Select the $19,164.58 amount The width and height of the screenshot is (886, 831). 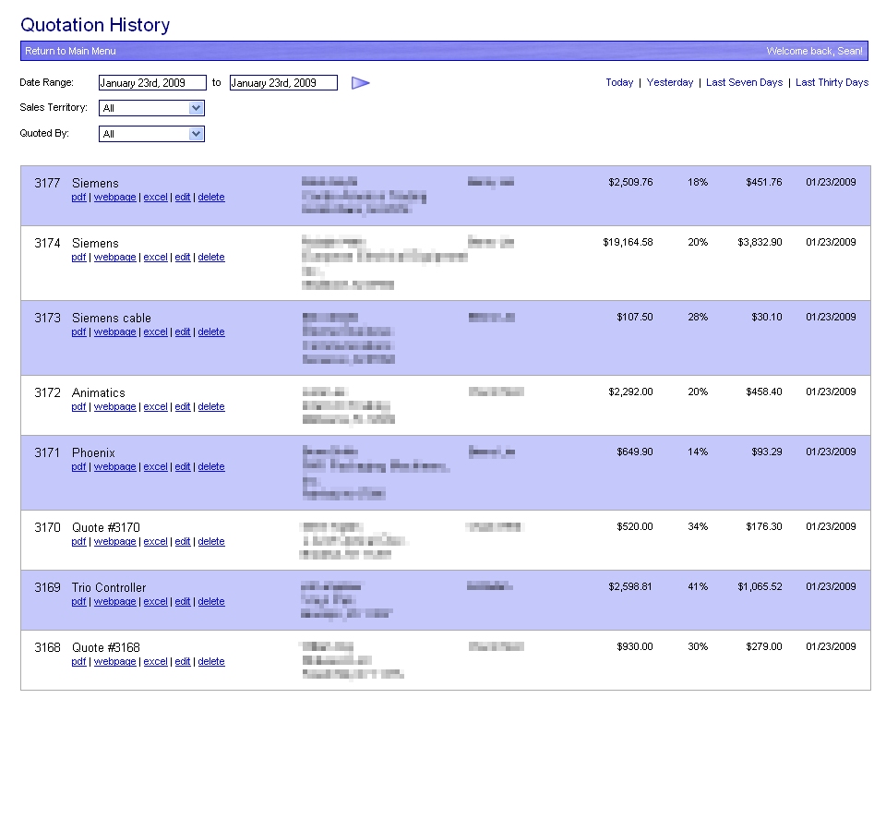point(628,242)
